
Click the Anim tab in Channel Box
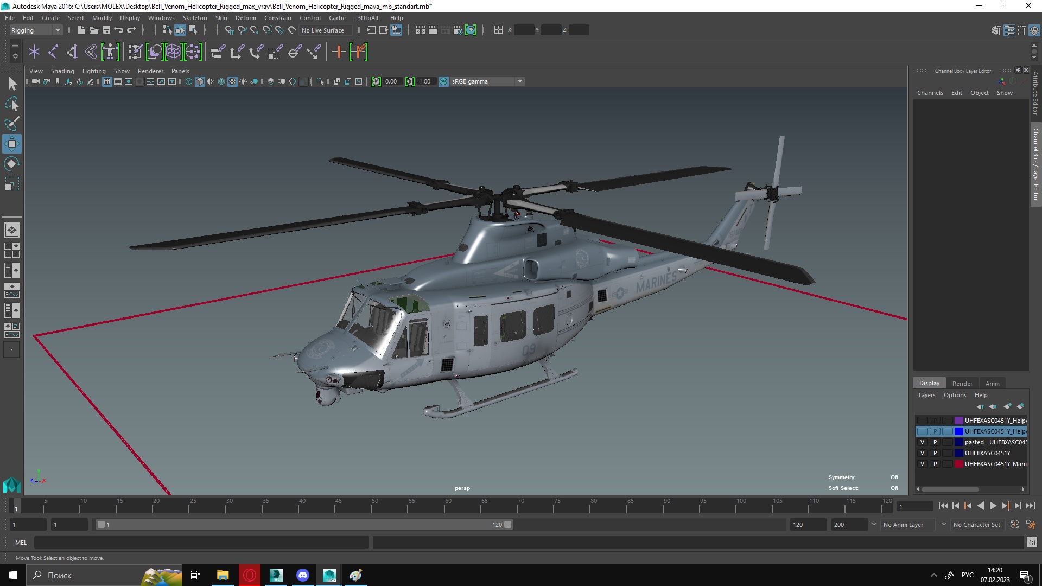[x=993, y=383]
